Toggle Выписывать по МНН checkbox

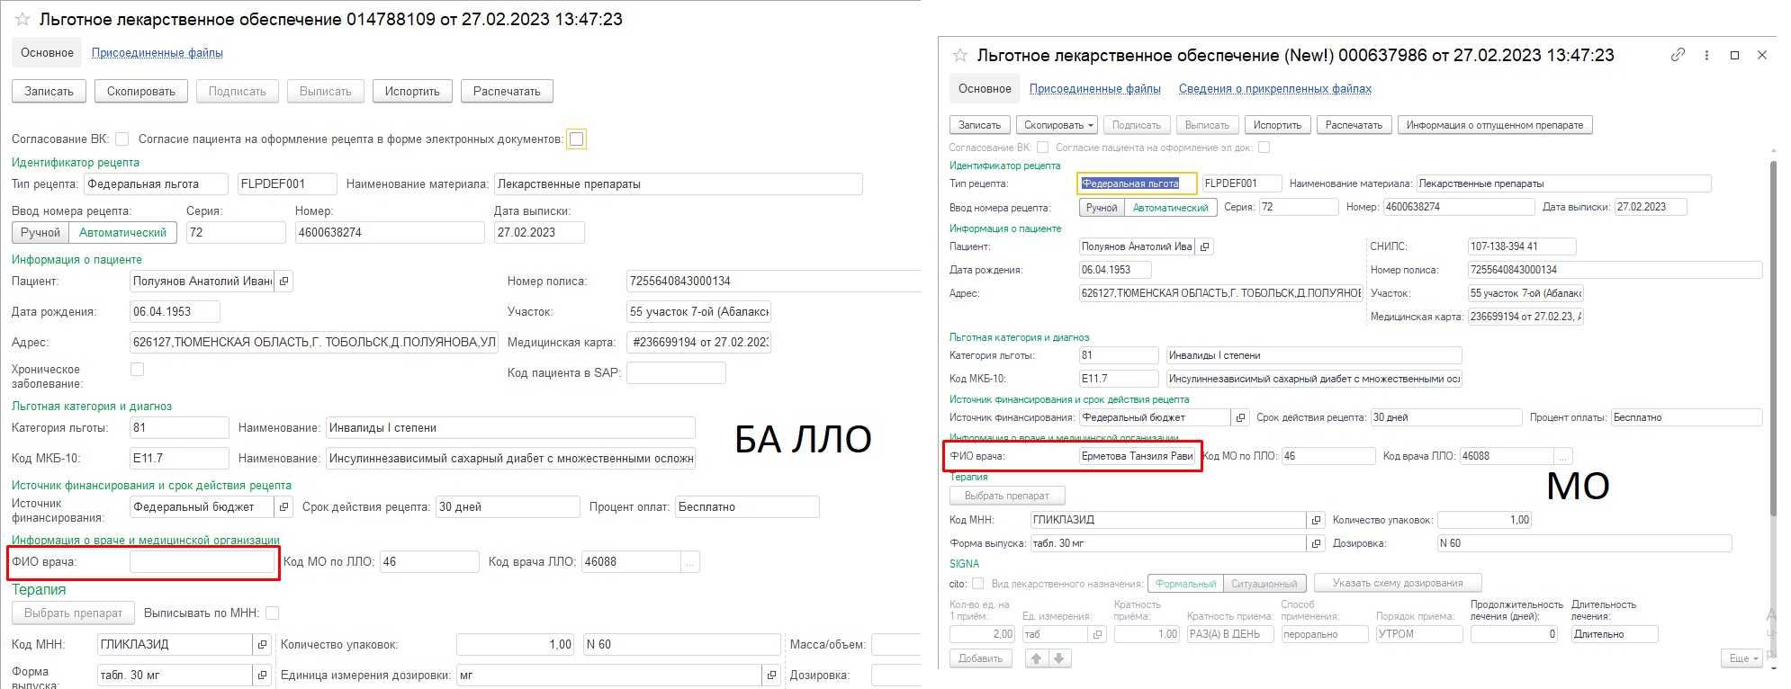[x=273, y=613]
